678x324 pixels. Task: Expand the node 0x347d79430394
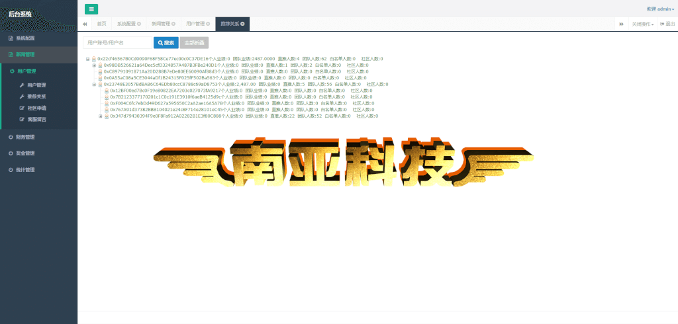pyautogui.click(x=101, y=116)
